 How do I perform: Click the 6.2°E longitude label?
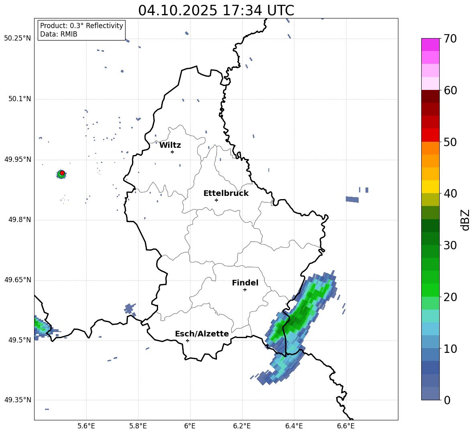coord(242,426)
